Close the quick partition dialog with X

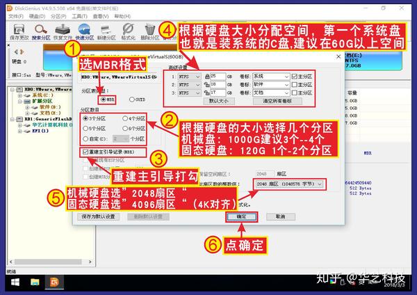pos(338,57)
